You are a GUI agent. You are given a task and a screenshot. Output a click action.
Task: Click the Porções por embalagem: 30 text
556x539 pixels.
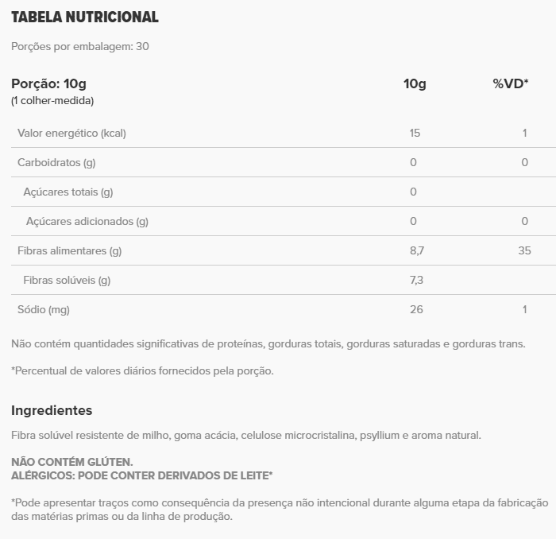[80, 46]
